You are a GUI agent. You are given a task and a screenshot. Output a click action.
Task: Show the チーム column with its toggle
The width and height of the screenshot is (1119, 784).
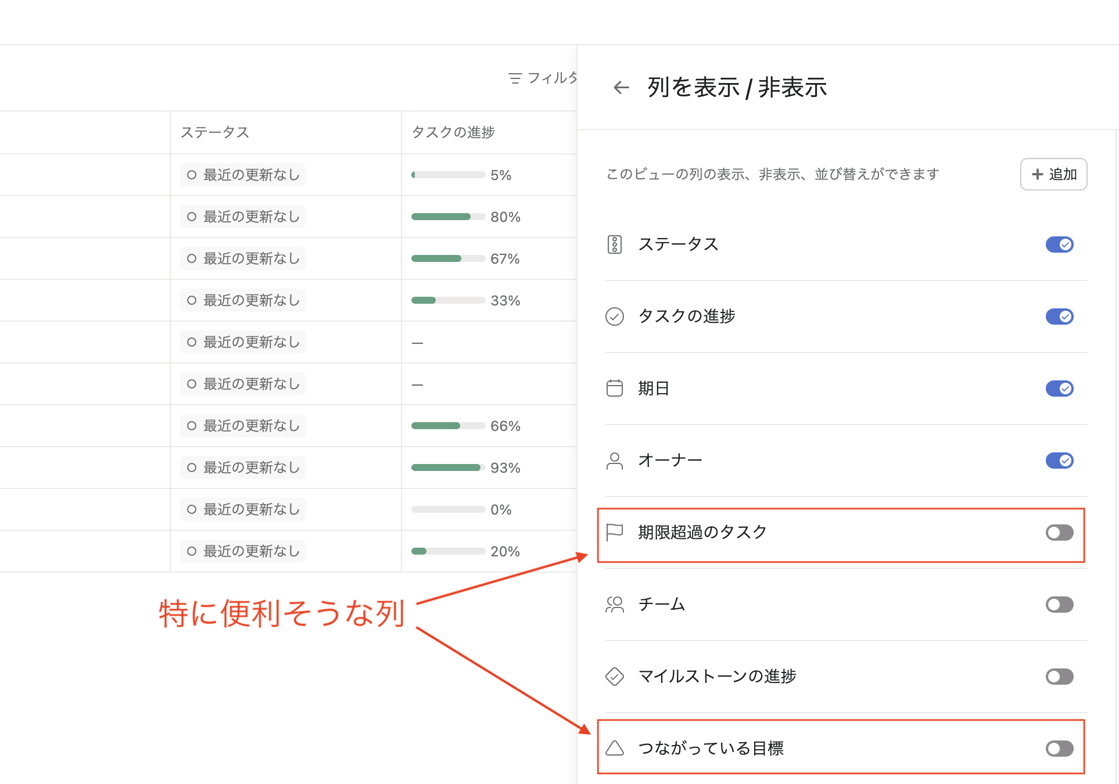pos(1059,605)
